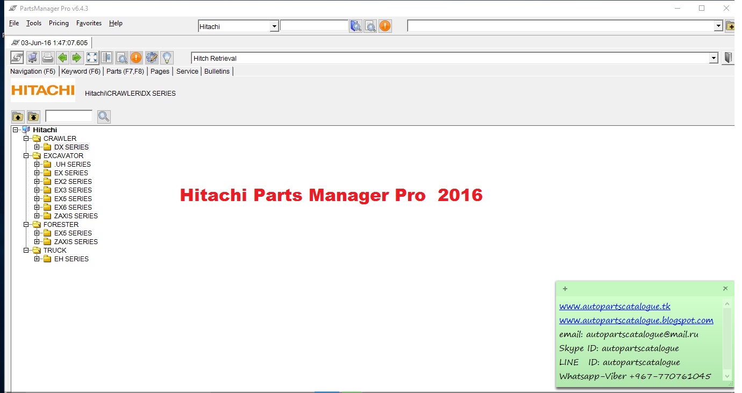
Task: Collapse the FORESTER folder node
Action: pos(26,224)
